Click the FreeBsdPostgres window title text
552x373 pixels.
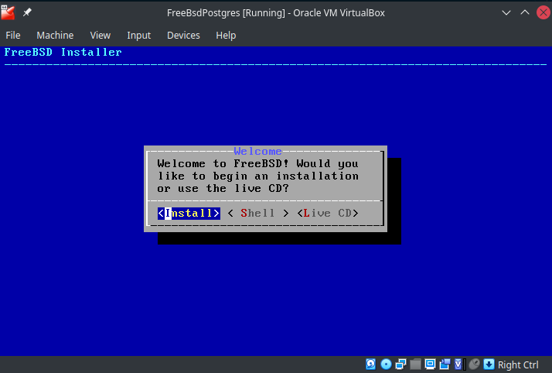click(276, 12)
